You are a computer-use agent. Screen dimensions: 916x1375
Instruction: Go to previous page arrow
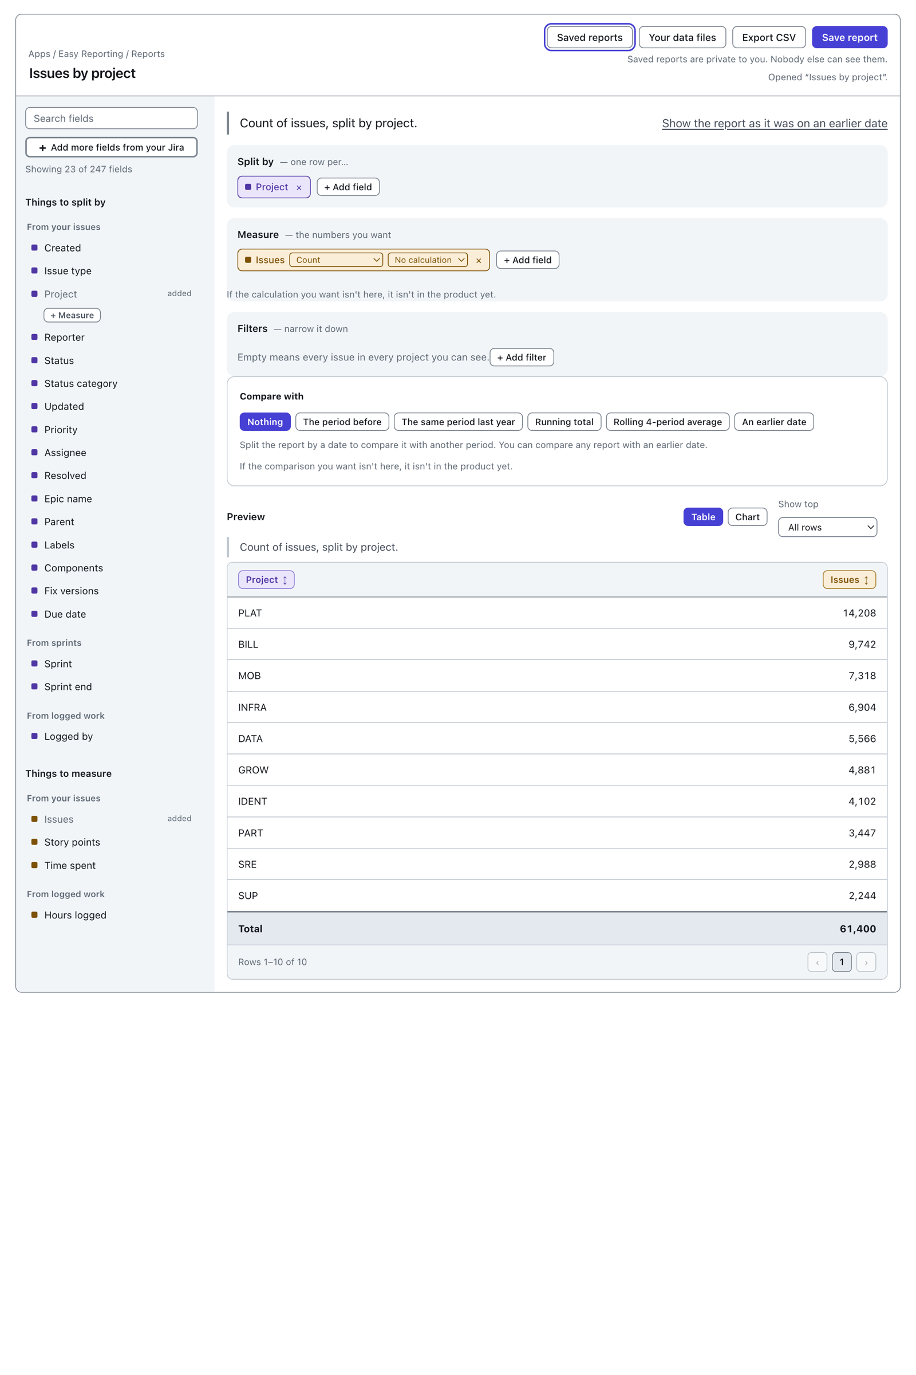pos(817,962)
